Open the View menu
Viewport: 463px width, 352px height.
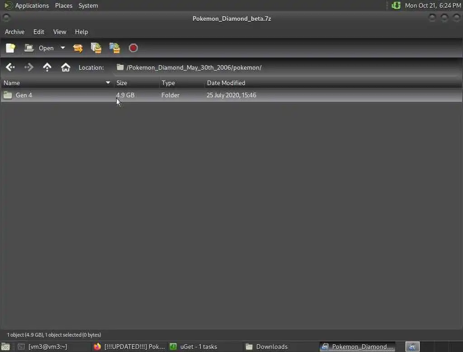coord(60,32)
